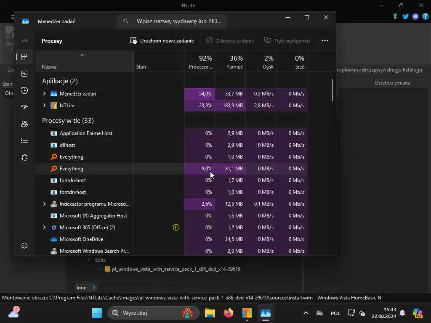Screen dimensions: 431x323
Task: Click the Windows taskbar Wyszukaj search box
Action: click(153, 313)
